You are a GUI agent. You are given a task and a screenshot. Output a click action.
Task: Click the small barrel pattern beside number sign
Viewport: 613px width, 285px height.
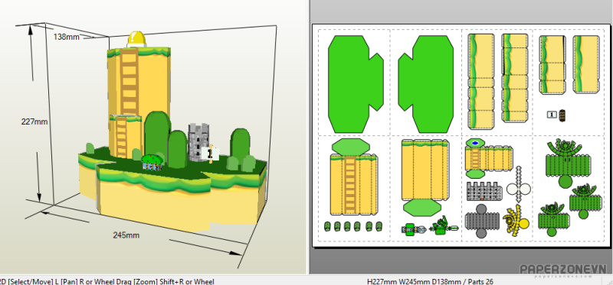pos(562,115)
